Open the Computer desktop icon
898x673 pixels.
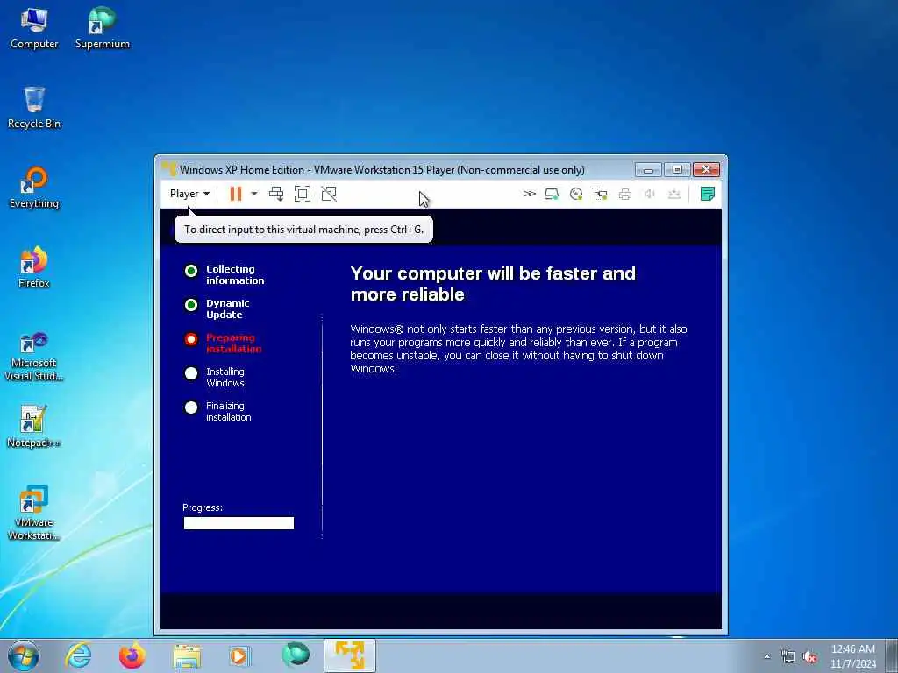34,27
